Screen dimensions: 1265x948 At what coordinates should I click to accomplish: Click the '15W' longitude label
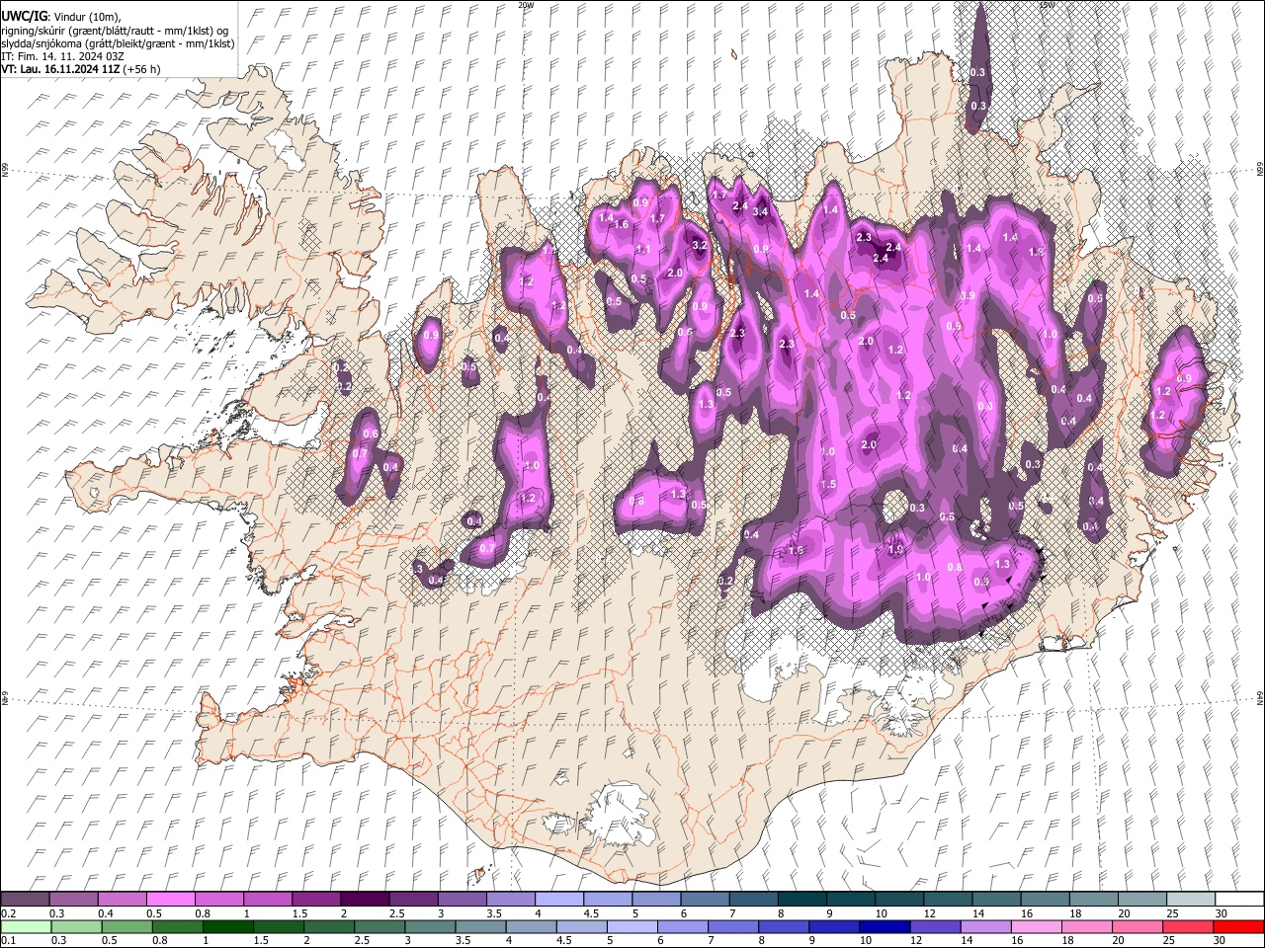click(1048, 5)
